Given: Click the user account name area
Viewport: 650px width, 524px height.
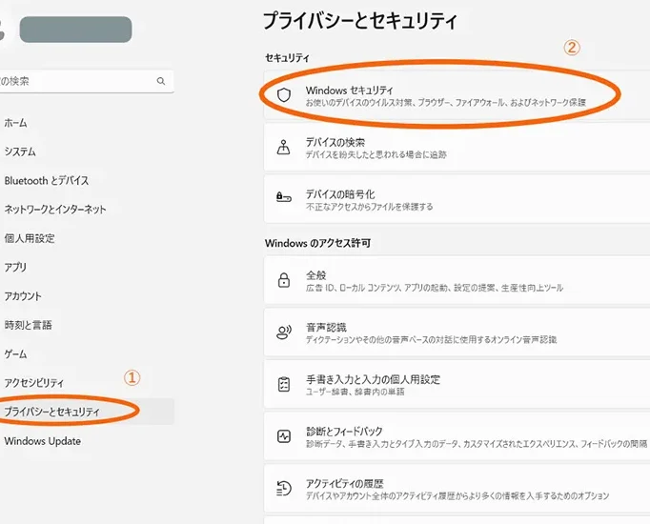Looking at the screenshot, I should click(76, 30).
